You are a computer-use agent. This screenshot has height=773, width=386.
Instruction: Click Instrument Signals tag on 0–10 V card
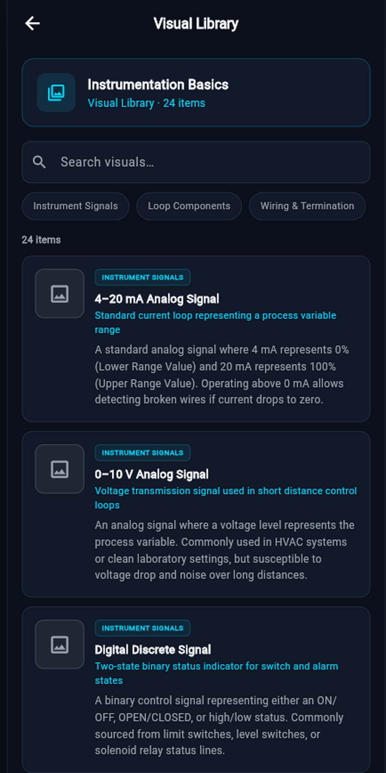[x=143, y=453]
